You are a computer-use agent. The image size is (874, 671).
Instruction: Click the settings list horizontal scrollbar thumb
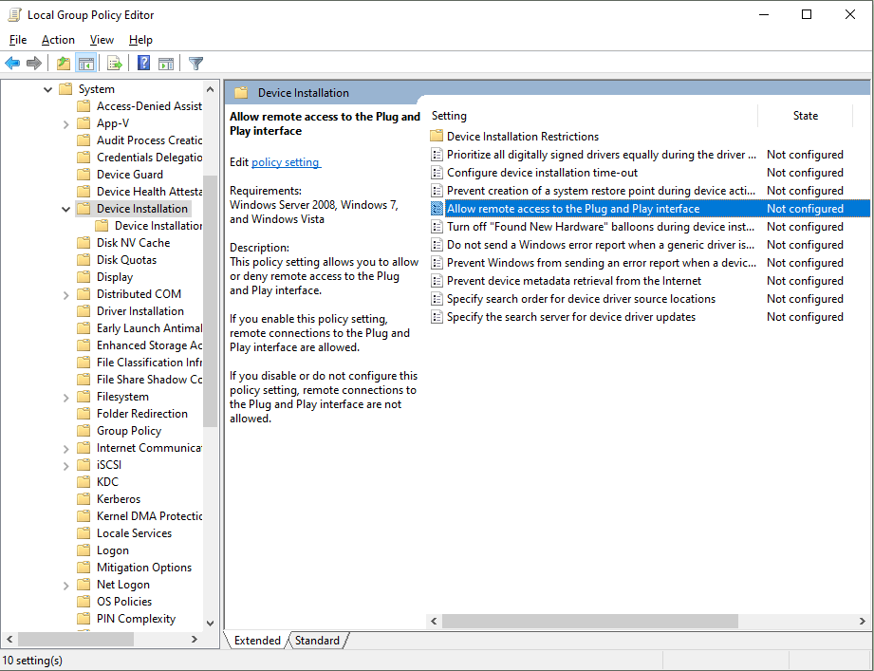590,621
